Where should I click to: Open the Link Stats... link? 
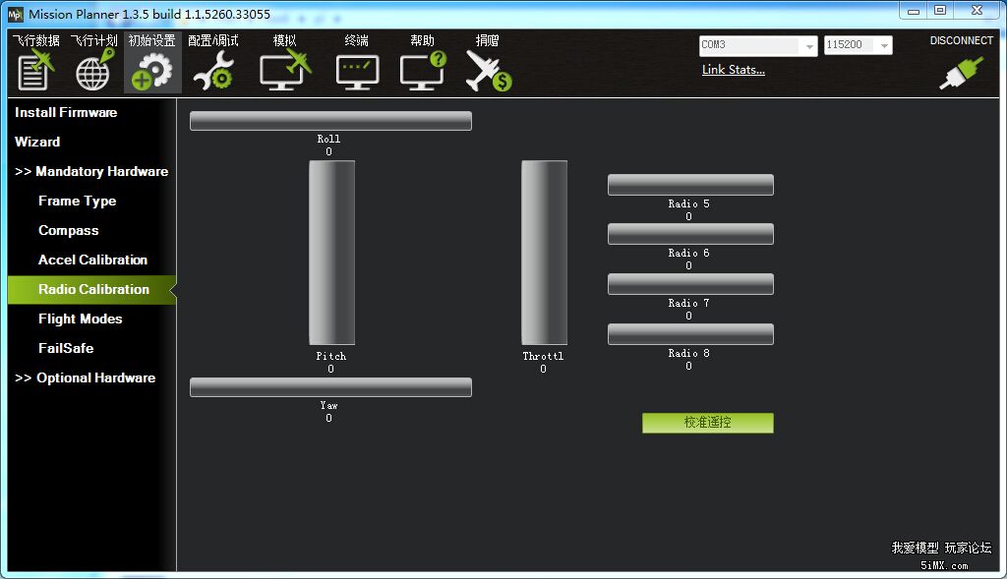[733, 70]
